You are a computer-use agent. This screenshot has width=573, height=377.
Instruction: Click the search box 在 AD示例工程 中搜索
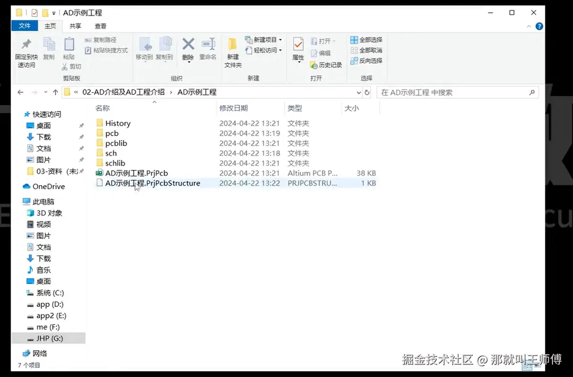[457, 92]
